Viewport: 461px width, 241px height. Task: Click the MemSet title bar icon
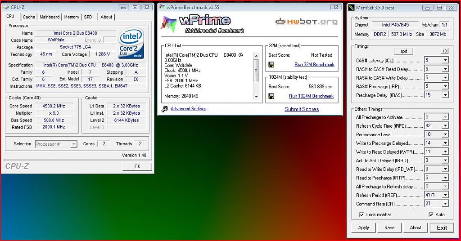(x=351, y=8)
